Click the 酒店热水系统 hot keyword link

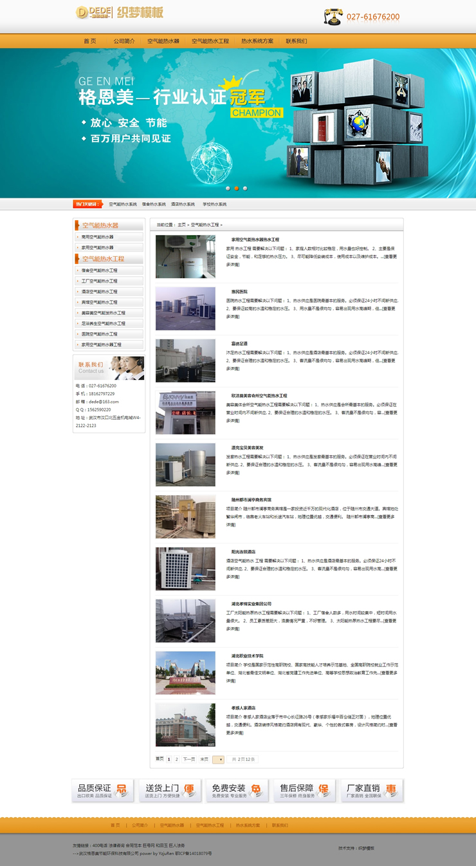pos(183,204)
